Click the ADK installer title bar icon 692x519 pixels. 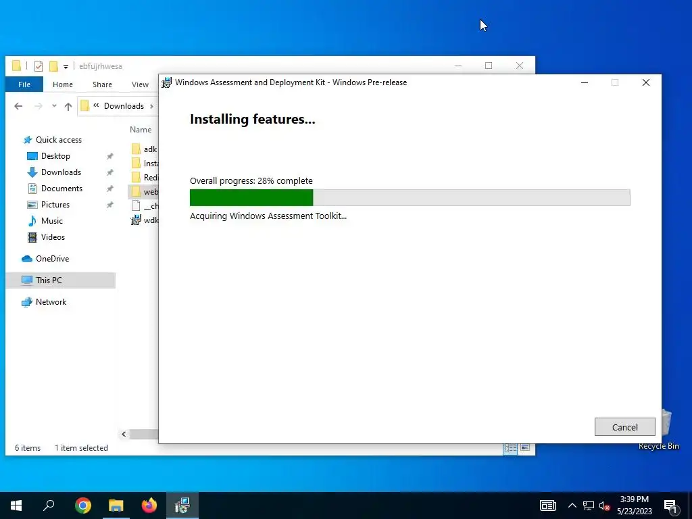tap(166, 82)
